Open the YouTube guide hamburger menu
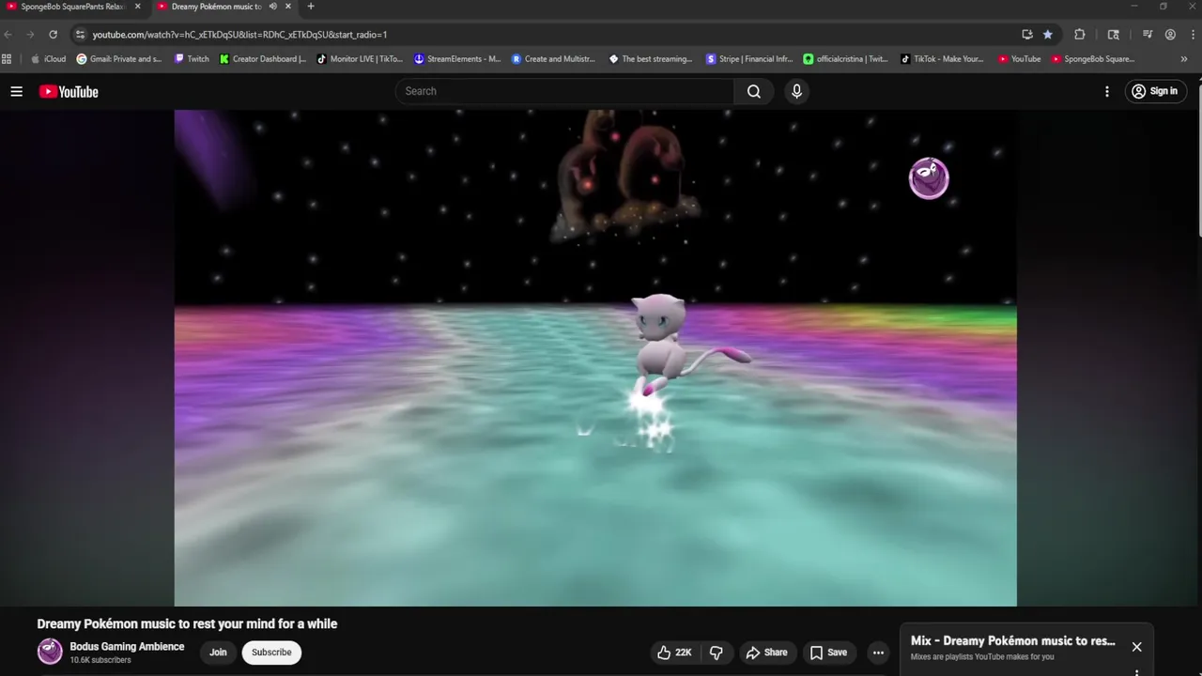The height and width of the screenshot is (676, 1202). coord(16,91)
